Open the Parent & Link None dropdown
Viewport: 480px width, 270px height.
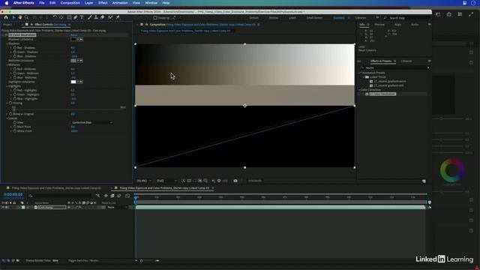tap(117, 207)
